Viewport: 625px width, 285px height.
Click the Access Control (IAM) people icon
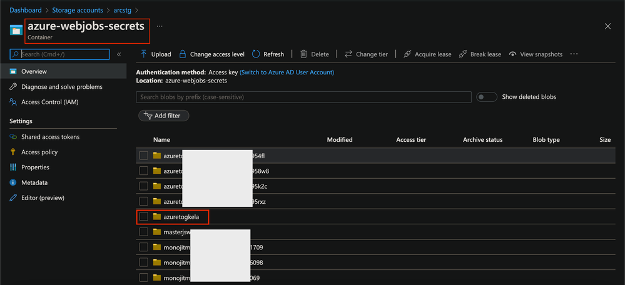(13, 102)
